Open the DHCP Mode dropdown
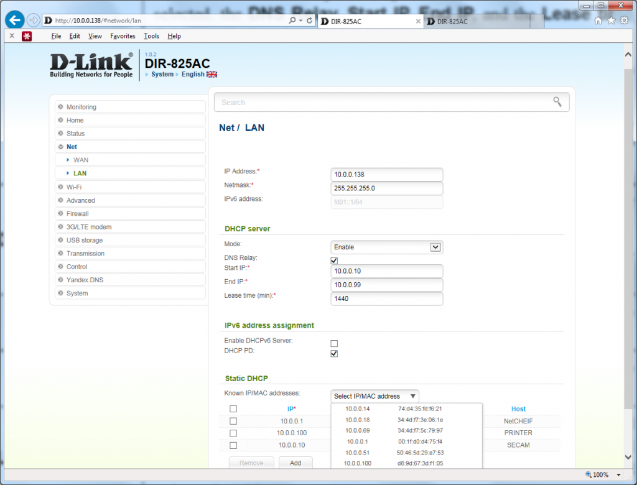637x485 pixels. click(x=386, y=247)
